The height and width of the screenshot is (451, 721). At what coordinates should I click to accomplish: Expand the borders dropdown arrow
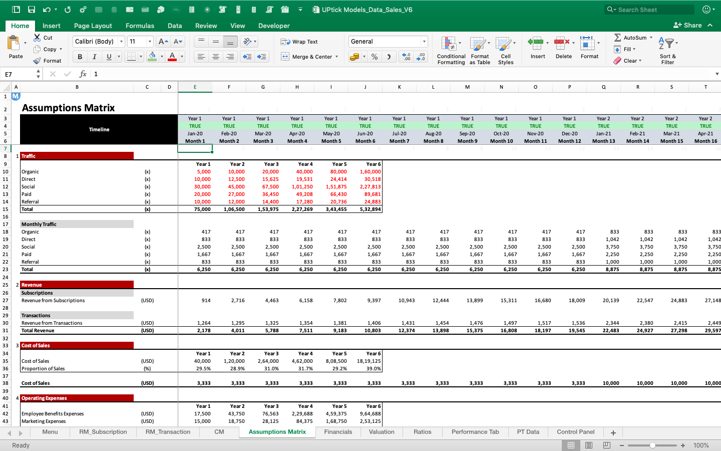[x=141, y=57]
